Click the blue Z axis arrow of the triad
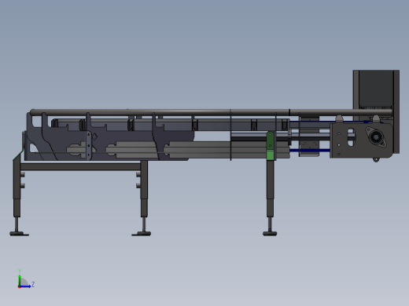This screenshot has width=409, height=306. click(x=25, y=286)
